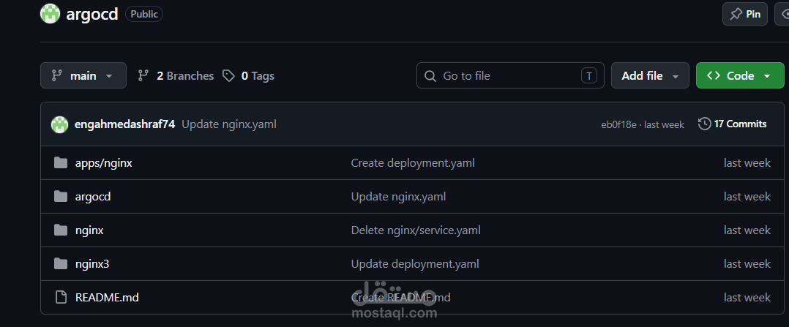Click the argocd repository avatar icon
The width and height of the screenshot is (789, 327).
pos(50,14)
